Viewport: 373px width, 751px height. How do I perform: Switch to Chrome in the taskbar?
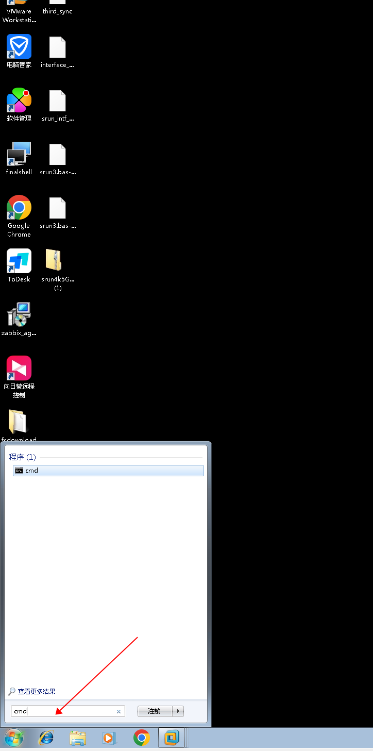[141, 738]
